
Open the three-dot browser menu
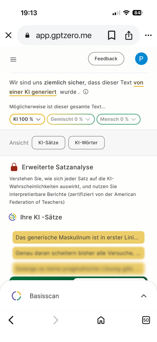[x=148, y=35]
